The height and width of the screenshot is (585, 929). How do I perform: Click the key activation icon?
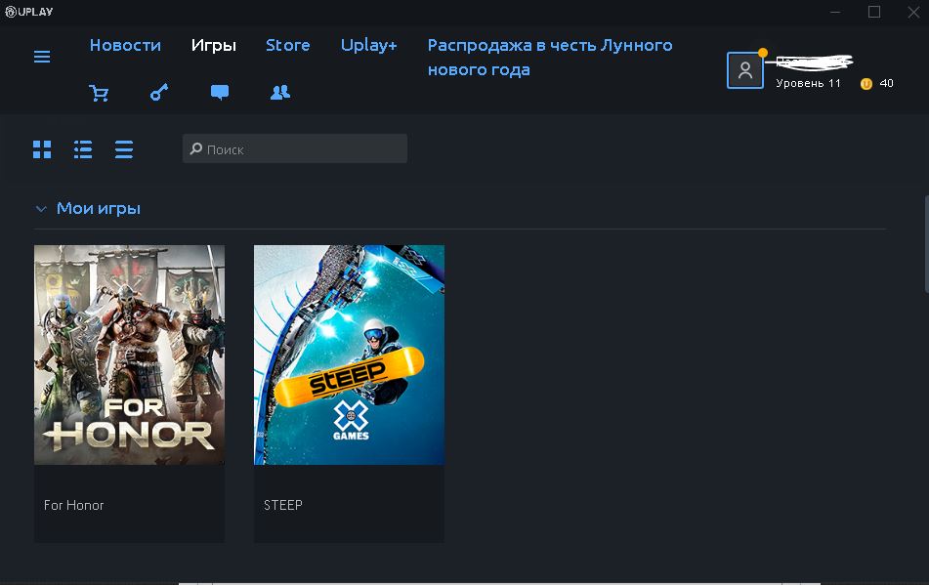(159, 92)
